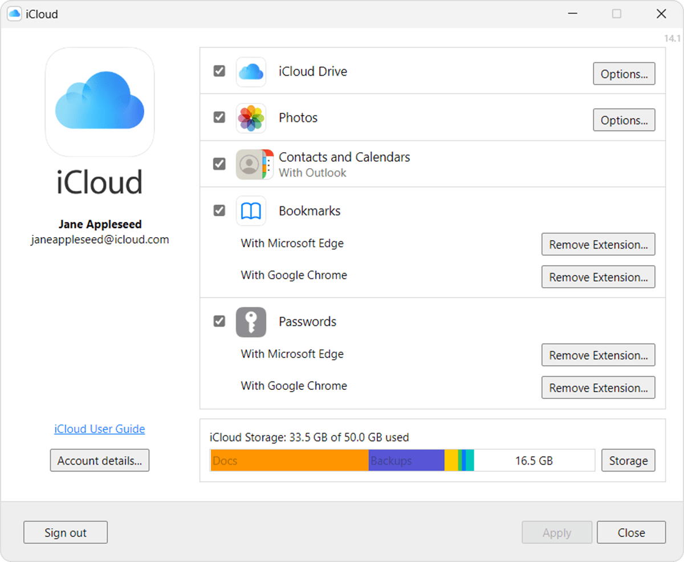Viewport: 684px width, 562px height.
Task: Remove the Microsoft Edge Bookmarks extension
Action: click(598, 244)
